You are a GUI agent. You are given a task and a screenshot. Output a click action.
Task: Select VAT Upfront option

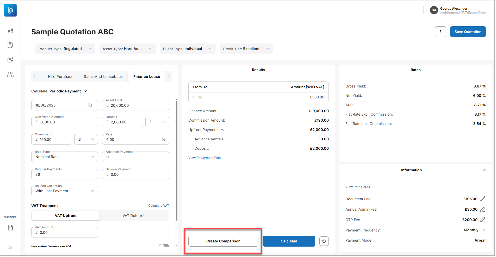[66, 216]
